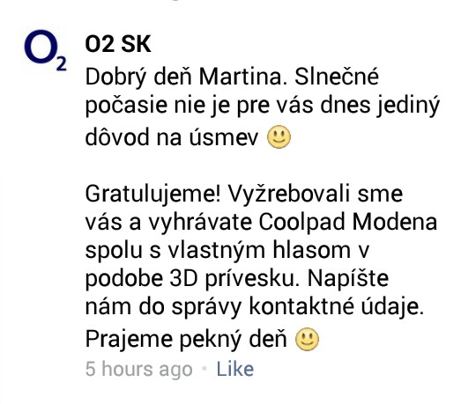Open the O2 SK profile name
The height and width of the screenshot is (404, 476).
click(x=118, y=44)
